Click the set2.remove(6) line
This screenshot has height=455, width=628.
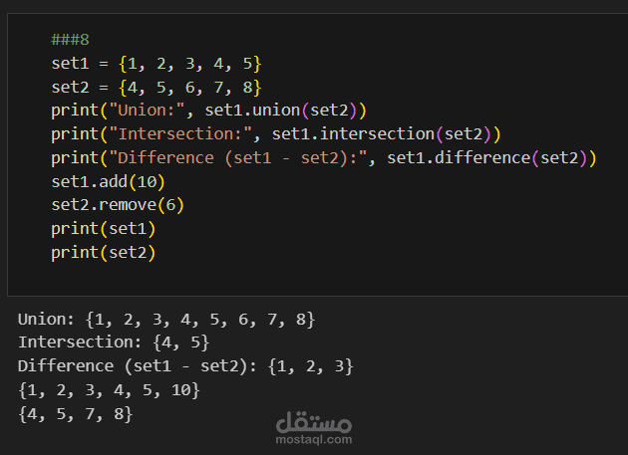click(118, 205)
